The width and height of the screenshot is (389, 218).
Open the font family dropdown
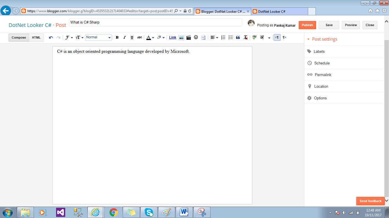(x=69, y=37)
